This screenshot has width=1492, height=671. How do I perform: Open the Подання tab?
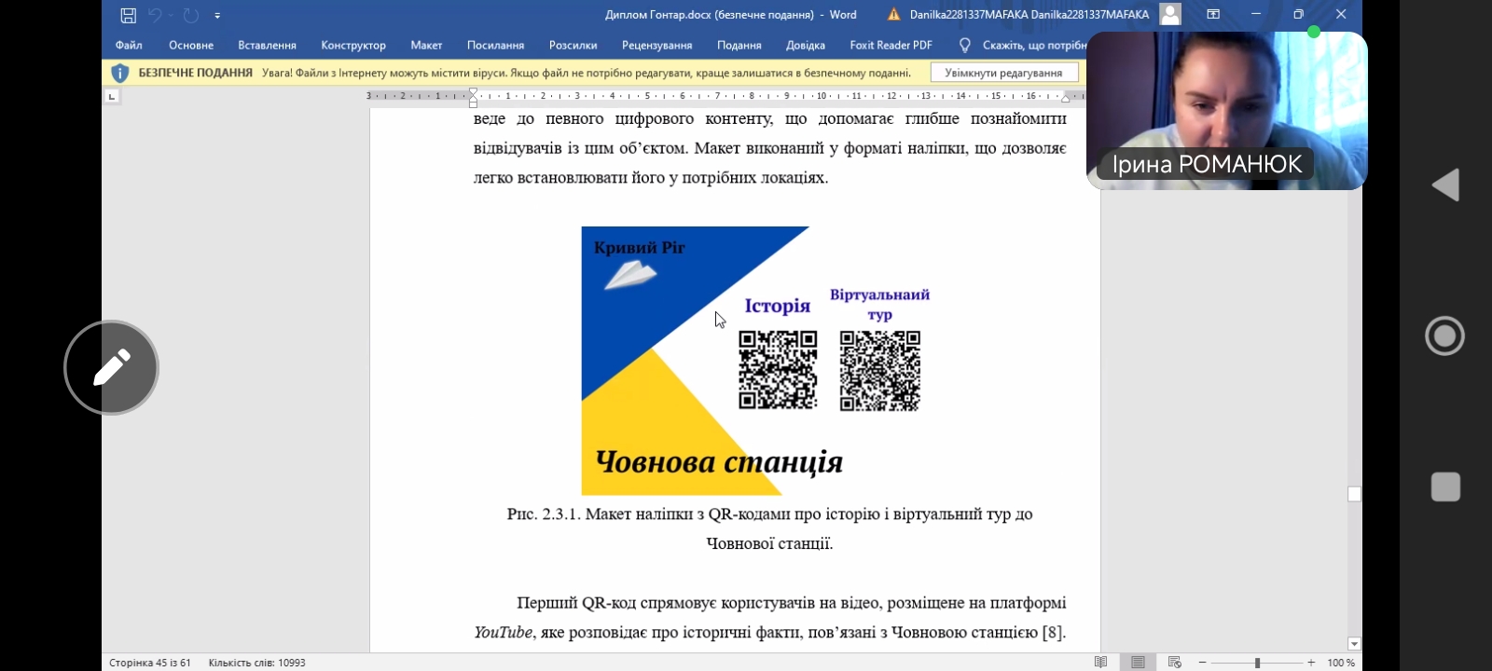[739, 45]
